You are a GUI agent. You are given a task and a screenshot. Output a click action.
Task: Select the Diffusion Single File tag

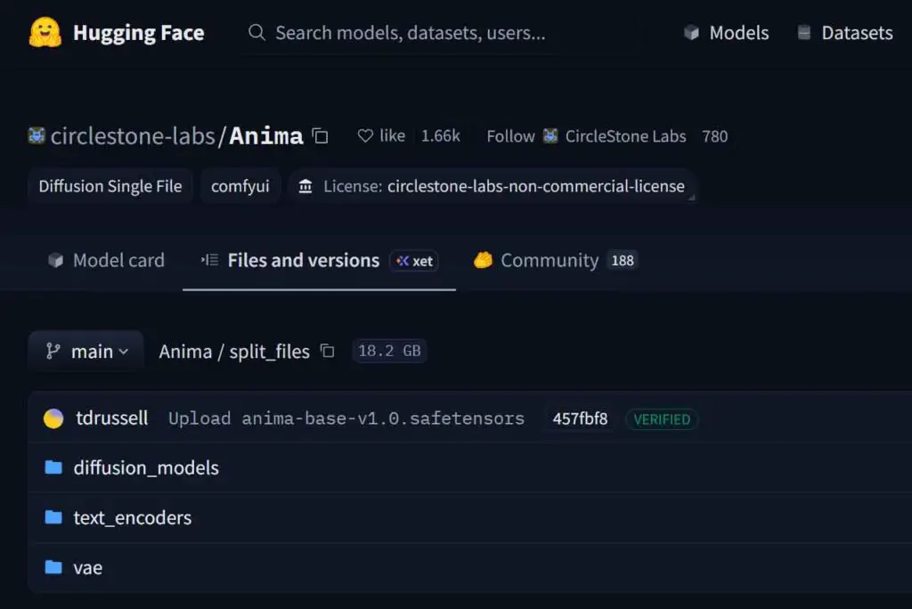(x=110, y=186)
